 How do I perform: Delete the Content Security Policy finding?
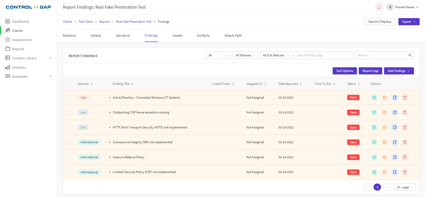(405, 172)
